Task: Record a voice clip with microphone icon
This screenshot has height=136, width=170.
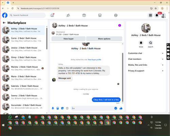Action: point(53,108)
